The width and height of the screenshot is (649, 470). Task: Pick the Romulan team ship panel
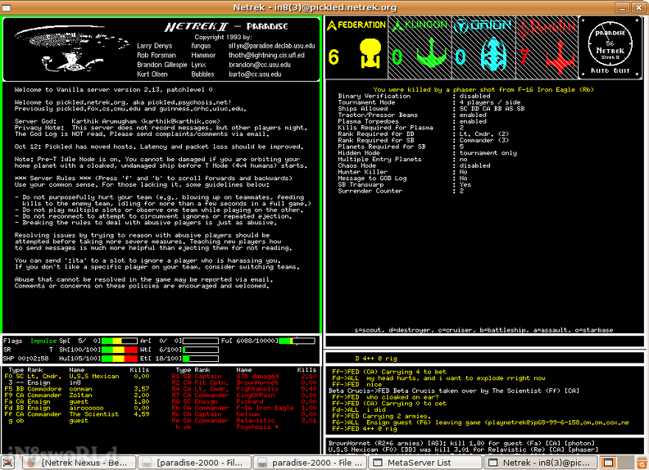coord(547,47)
